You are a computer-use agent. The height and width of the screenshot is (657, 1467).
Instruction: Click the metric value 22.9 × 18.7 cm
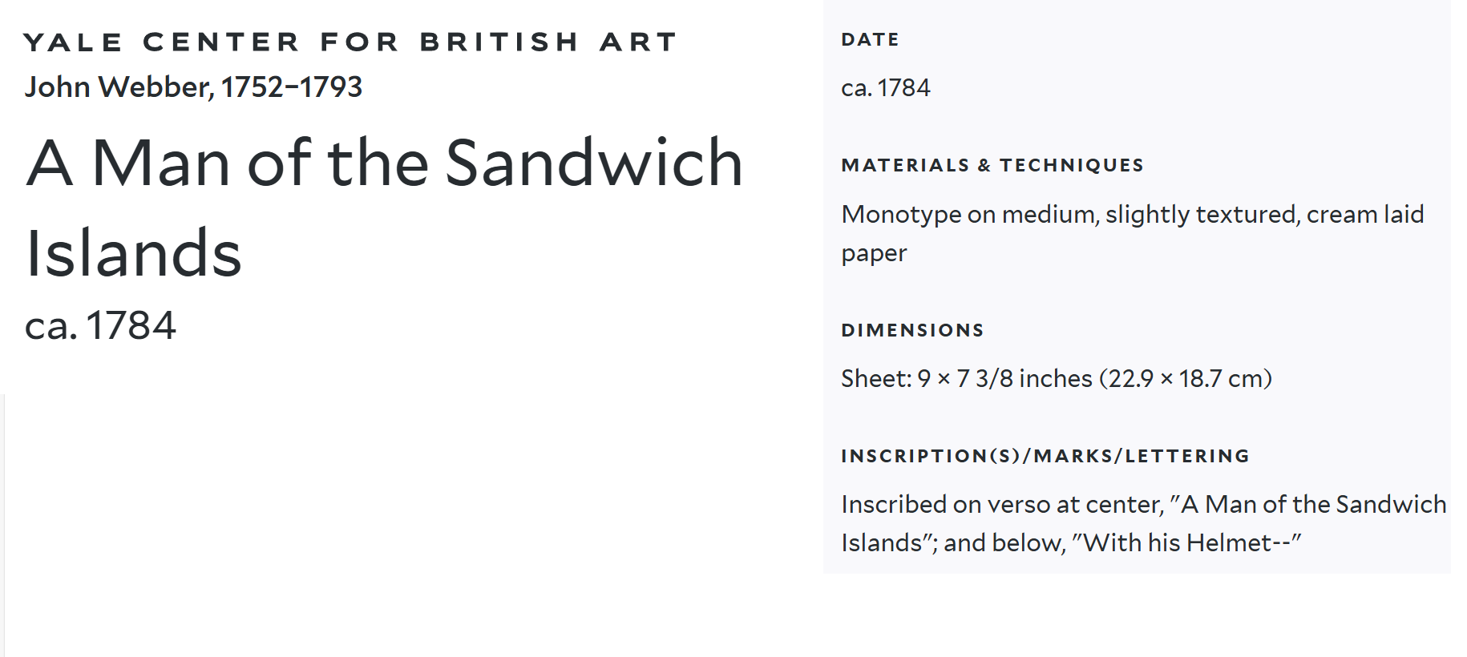click(1185, 378)
